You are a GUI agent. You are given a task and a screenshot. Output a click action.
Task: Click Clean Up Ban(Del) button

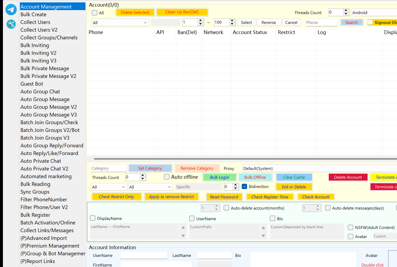pyautogui.click(x=182, y=12)
